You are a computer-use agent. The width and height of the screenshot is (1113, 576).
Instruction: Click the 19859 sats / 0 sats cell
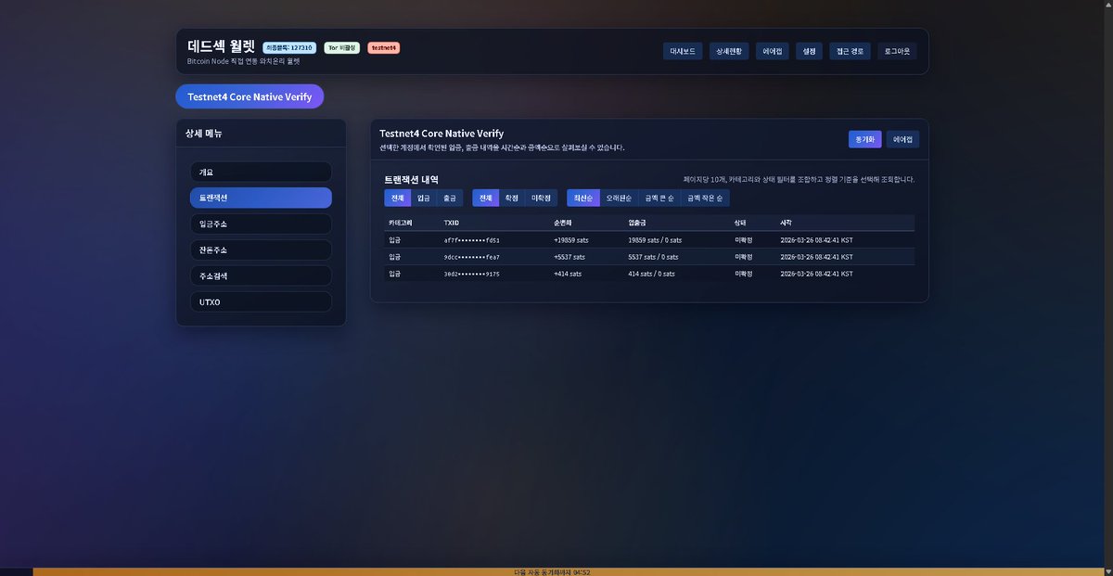click(655, 240)
